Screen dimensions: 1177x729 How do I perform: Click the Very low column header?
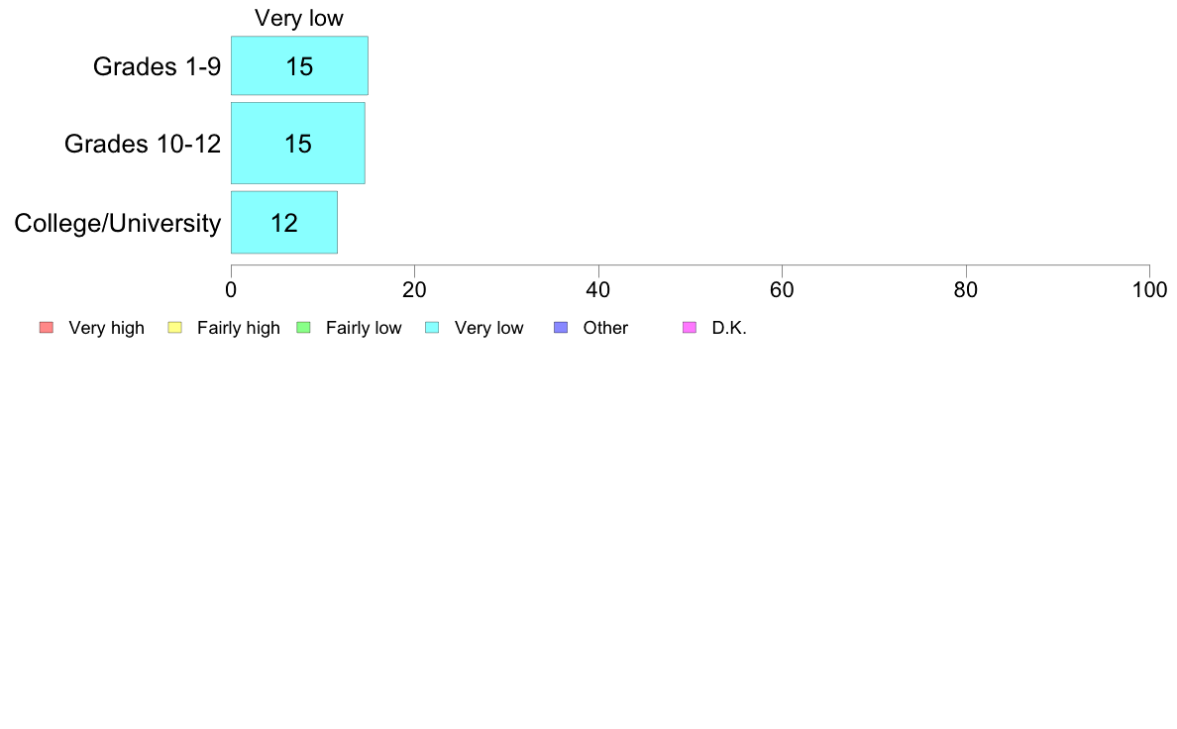tap(299, 18)
